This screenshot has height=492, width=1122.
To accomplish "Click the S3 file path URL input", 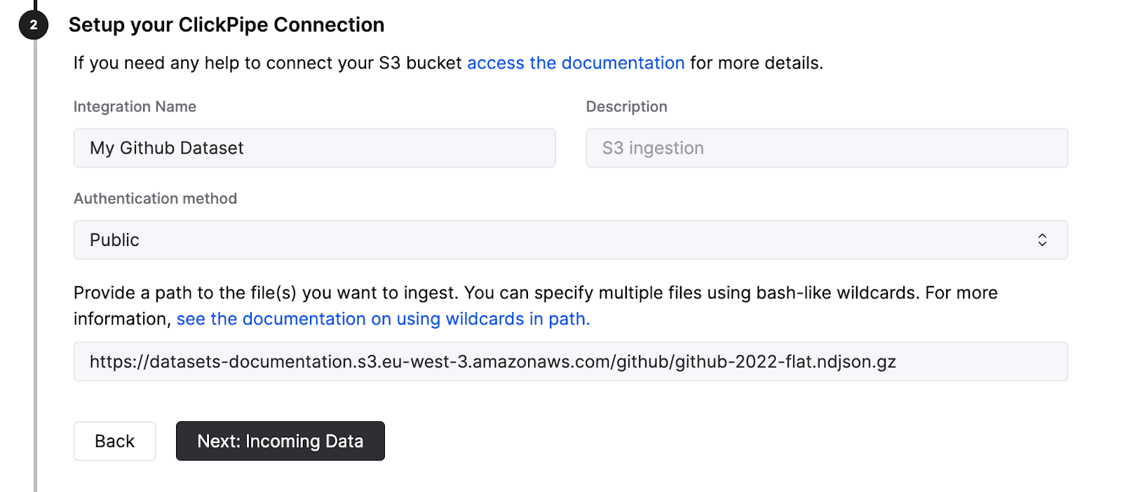I will point(569,362).
